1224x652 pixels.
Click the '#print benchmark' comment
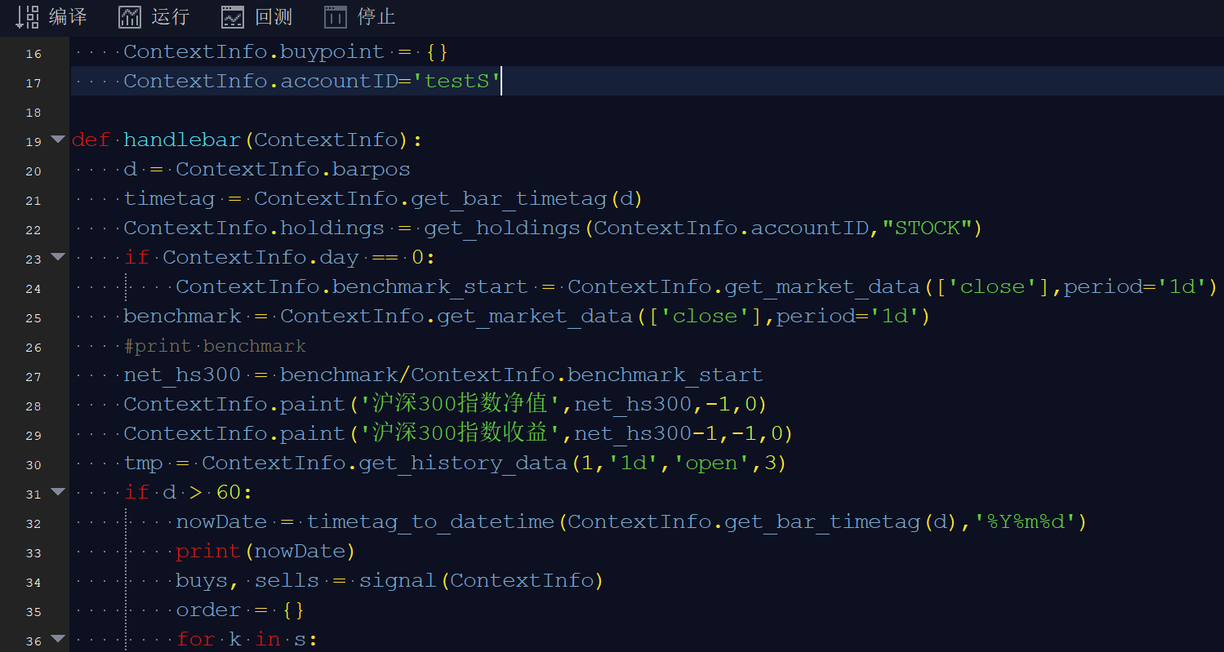click(x=215, y=346)
